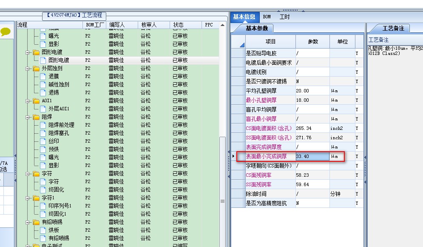Sort by the 流程 column header
This screenshot has width=423, height=247.
click(50, 25)
